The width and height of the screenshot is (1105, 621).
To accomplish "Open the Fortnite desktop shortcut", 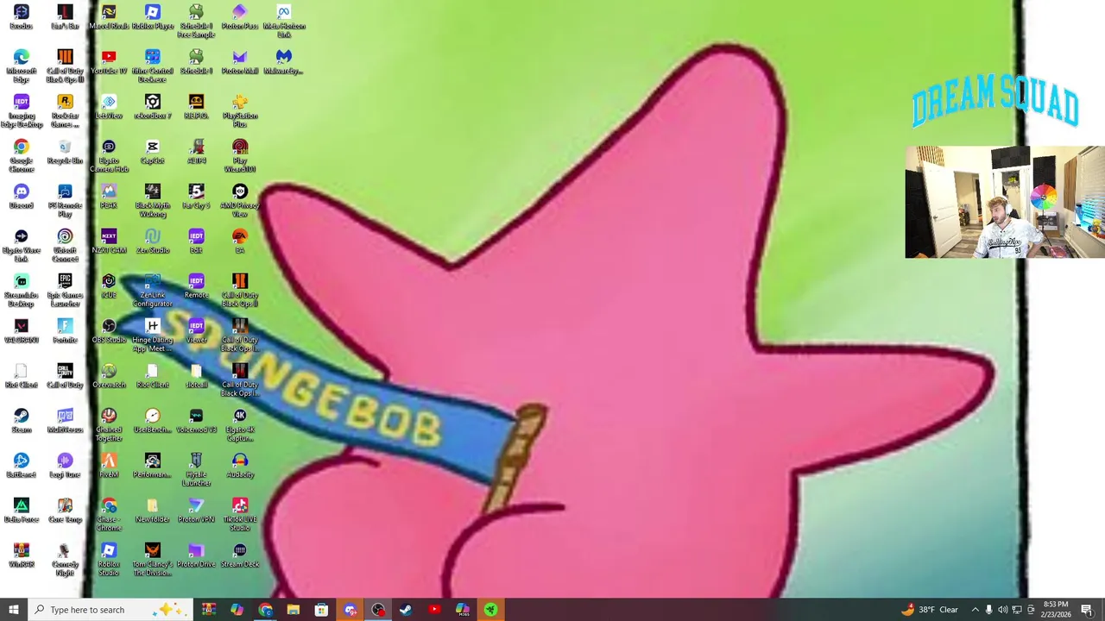I will point(65,331).
